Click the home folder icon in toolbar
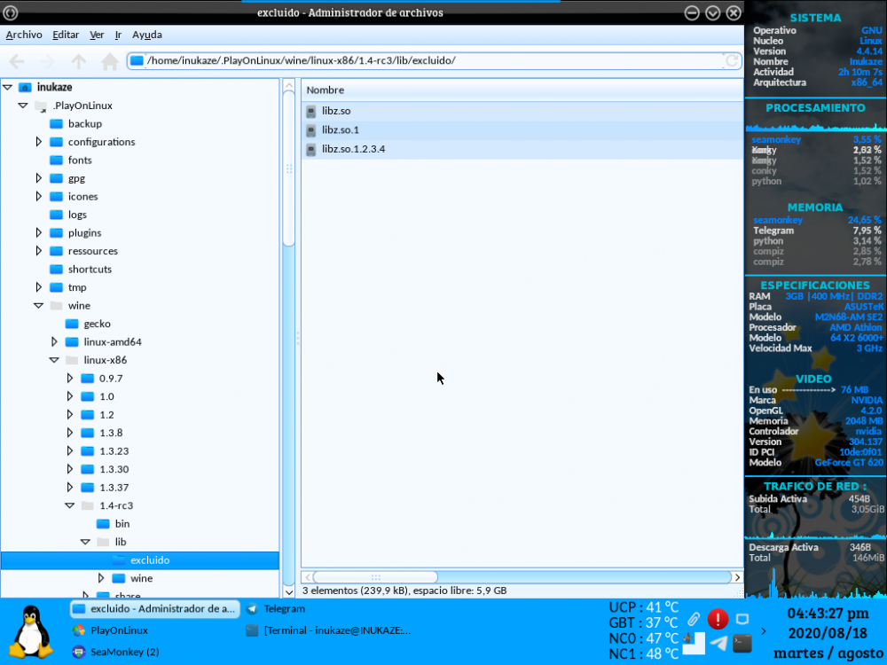887x665 pixels. click(110, 61)
